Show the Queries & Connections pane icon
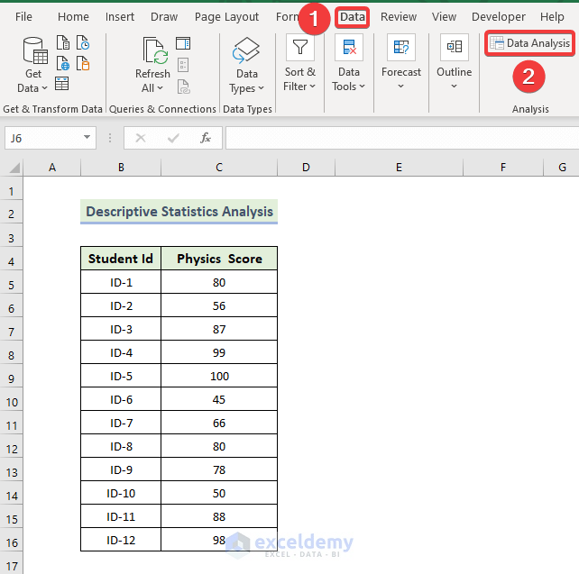Viewport: 579px width, 574px height. point(183,43)
